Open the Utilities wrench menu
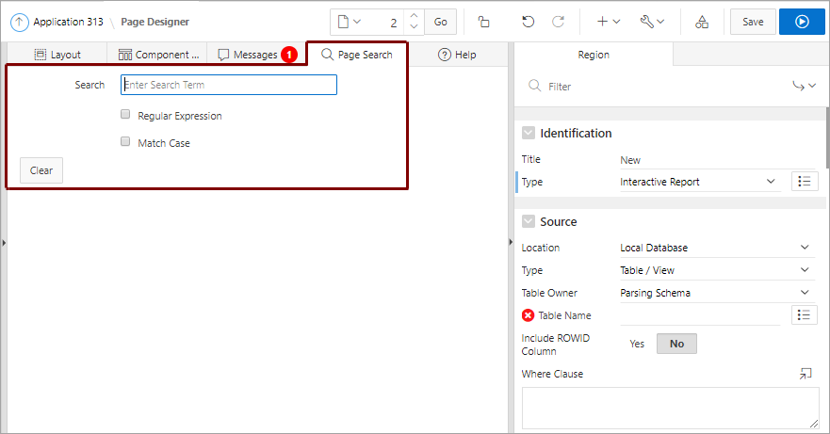 pos(652,22)
